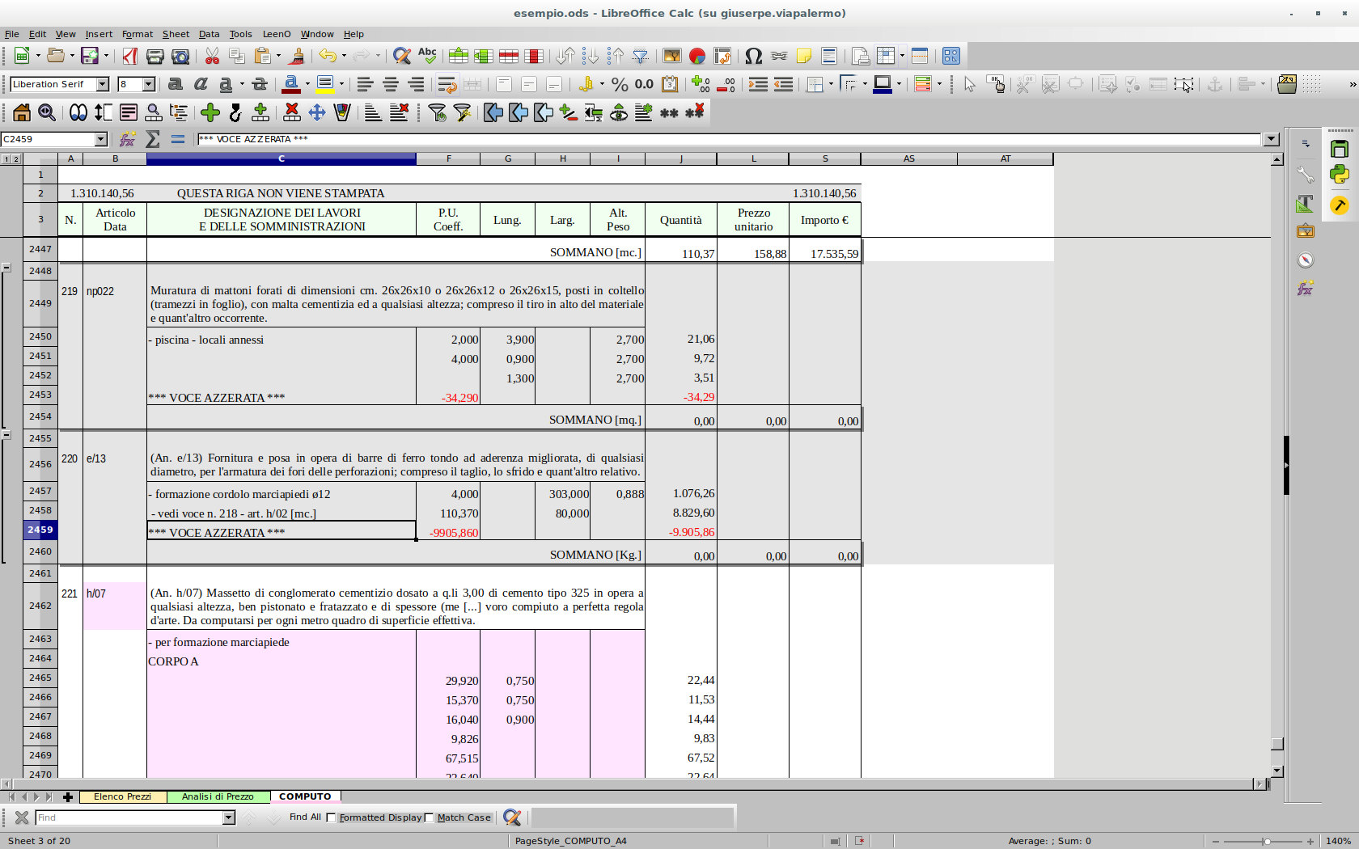Click the Undo arrow icon

[327, 56]
